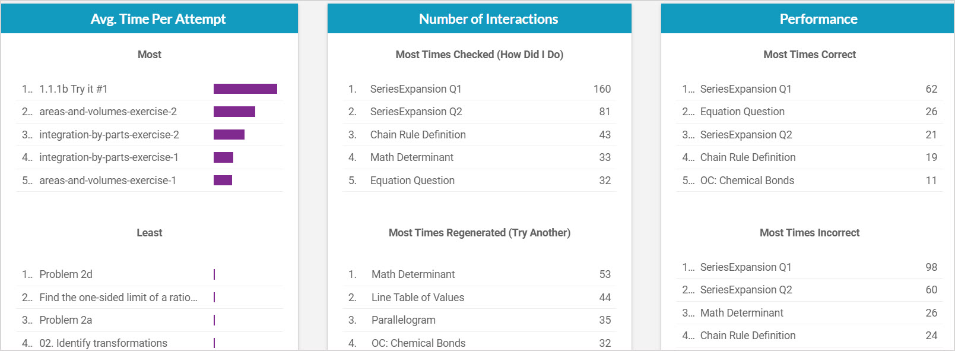Open 'OC: Chemical Bonds' under Most Times Correct
This screenshot has height=351, width=955.
747,181
